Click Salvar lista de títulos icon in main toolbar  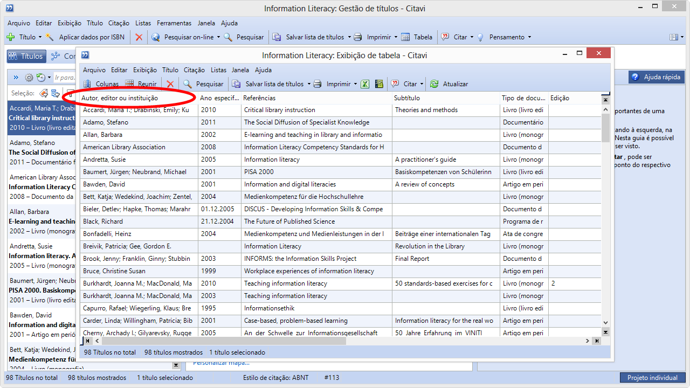pyautogui.click(x=277, y=37)
